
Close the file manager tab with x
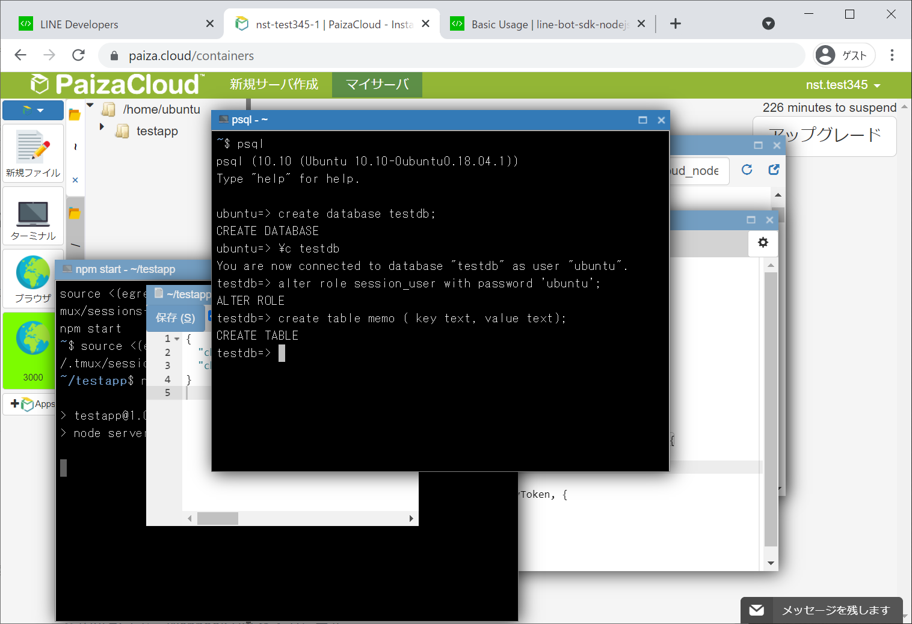click(x=75, y=180)
